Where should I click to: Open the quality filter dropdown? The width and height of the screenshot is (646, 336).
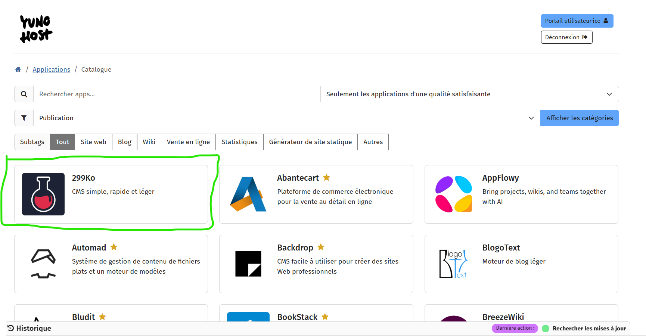pos(470,94)
